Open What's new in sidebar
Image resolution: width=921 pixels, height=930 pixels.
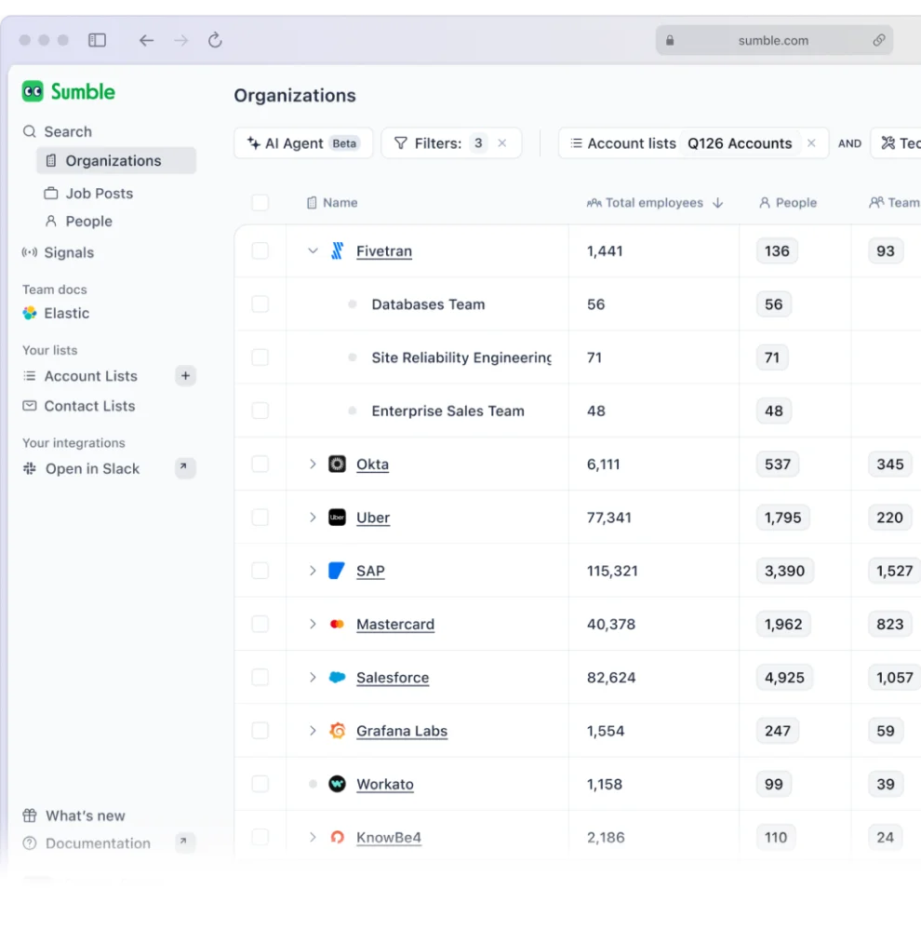click(x=74, y=815)
